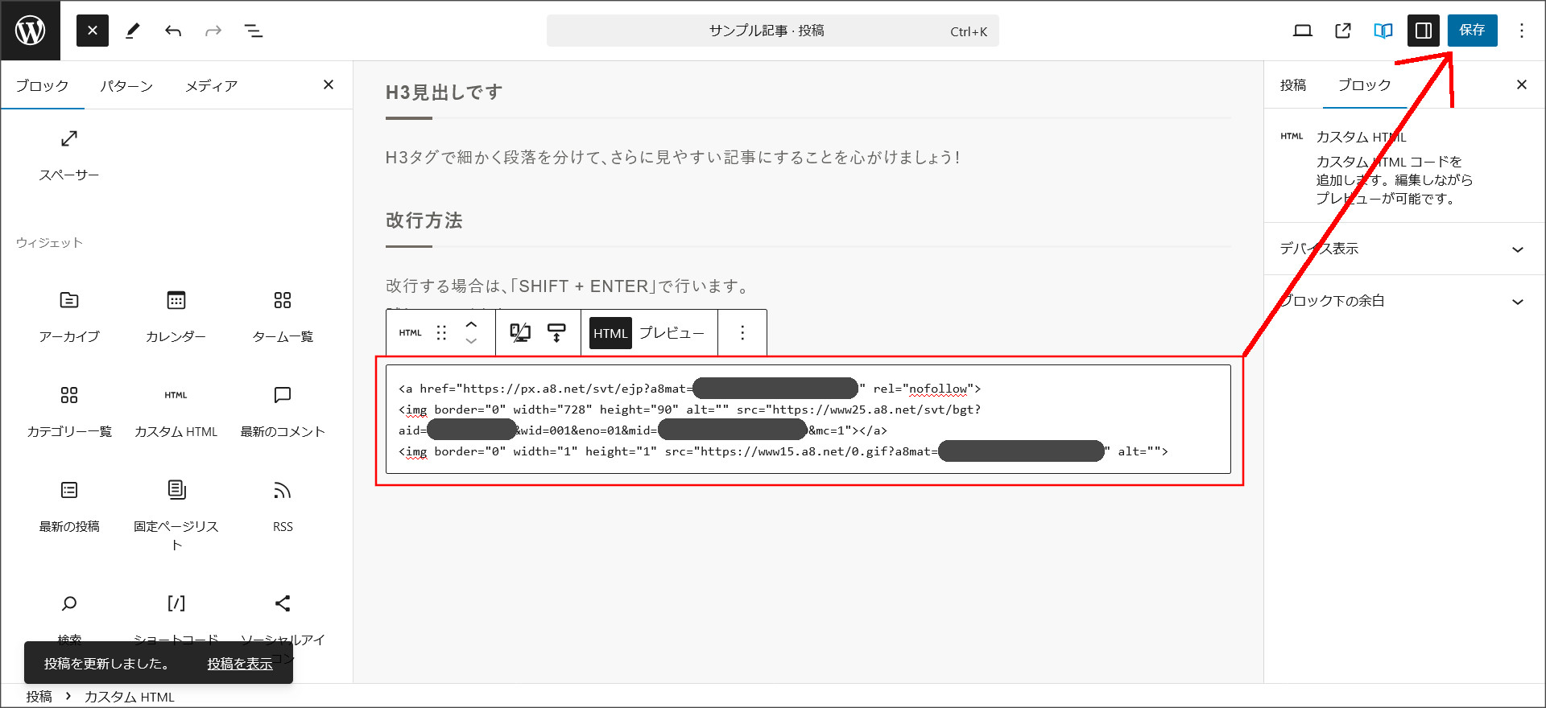Move the HTML block up

[471, 324]
